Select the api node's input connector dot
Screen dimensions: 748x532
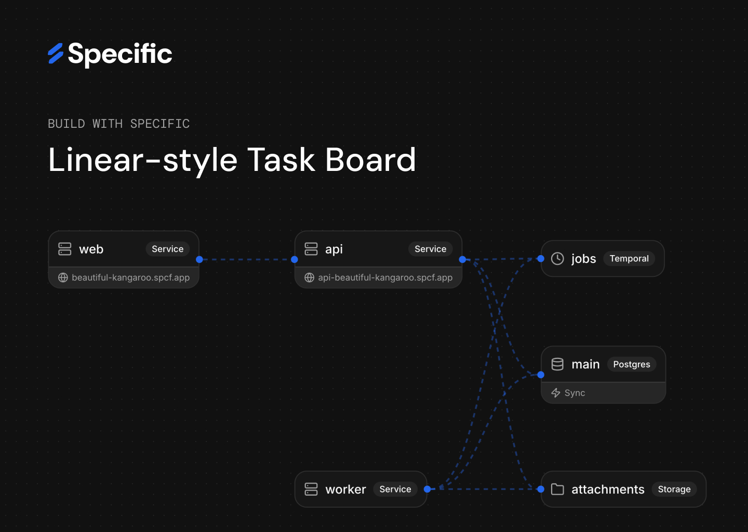(295, 259)
